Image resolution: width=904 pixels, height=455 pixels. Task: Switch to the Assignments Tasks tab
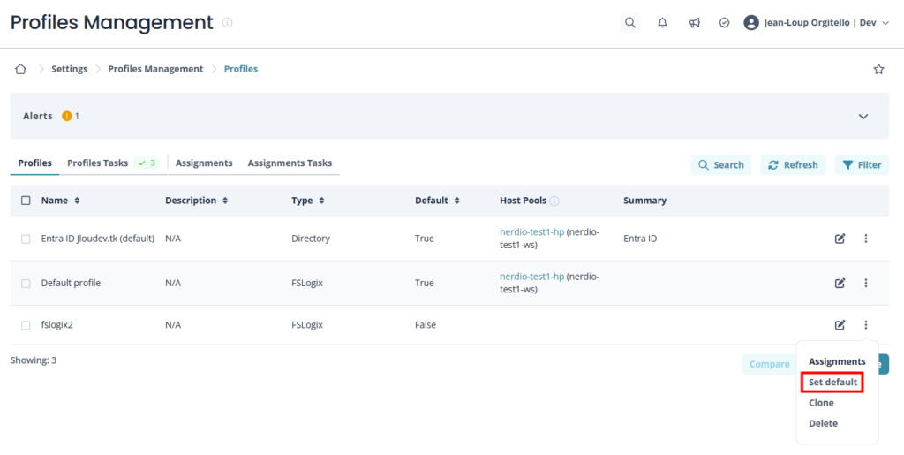[290, 163]
